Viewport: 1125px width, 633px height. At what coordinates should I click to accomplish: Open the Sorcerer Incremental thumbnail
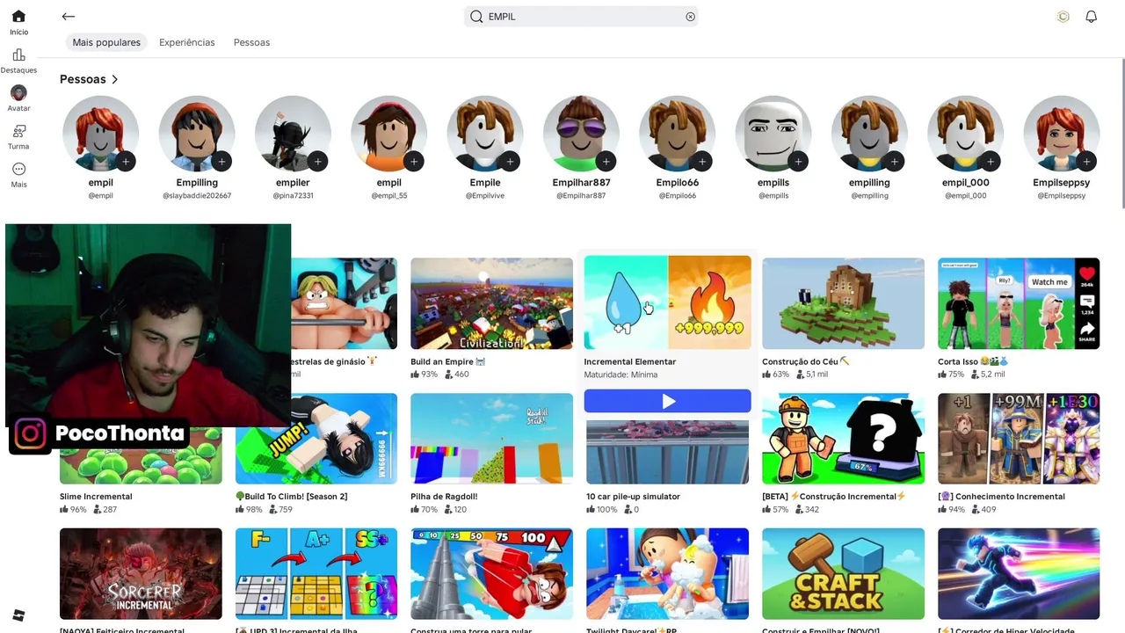(x=141, y=573)
